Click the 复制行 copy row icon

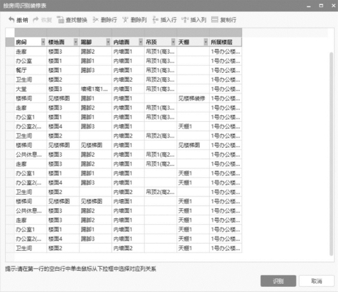click(x=214, y=19)
